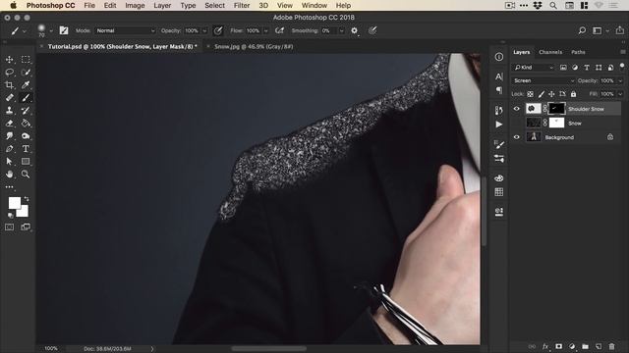This screenshot has width=629, height=353.
Task: Open the Smoothing dropdown arrow
Action: (x=342, y=30)
